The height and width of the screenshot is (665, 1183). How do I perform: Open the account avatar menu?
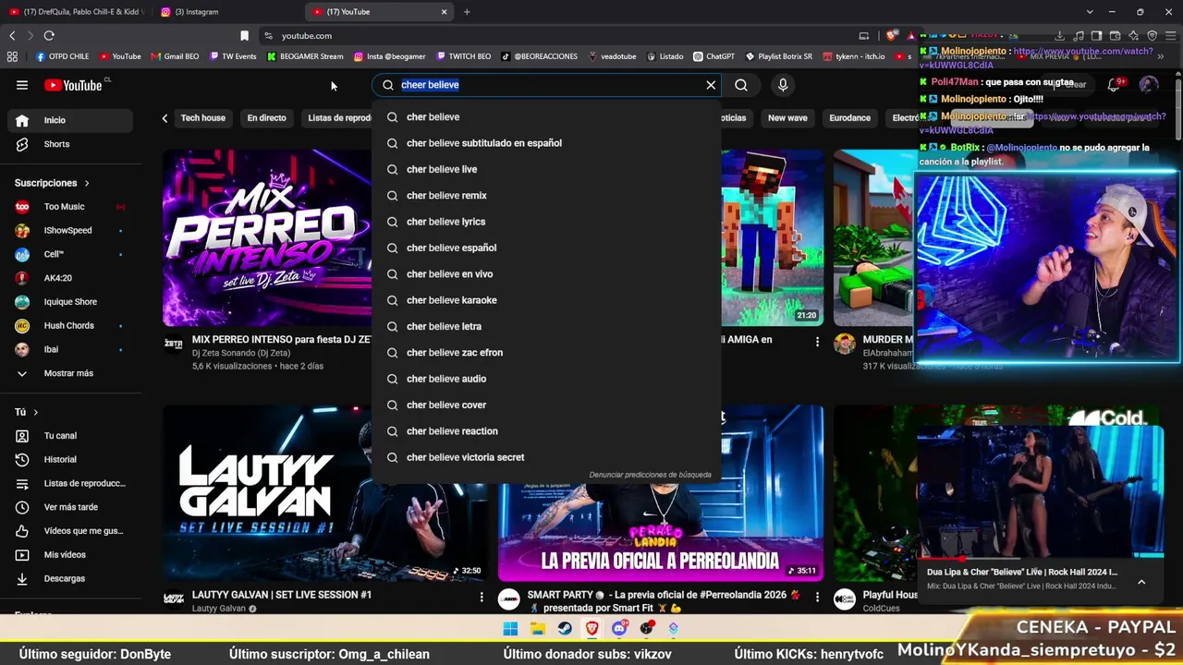[x=1149, y=84]
